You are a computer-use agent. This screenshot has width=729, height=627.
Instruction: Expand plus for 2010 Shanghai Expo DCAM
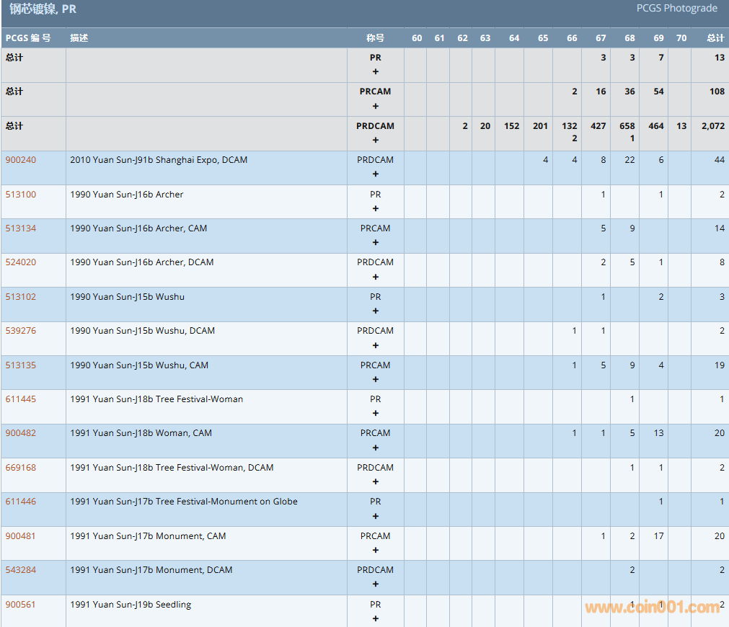click(375, 174)
